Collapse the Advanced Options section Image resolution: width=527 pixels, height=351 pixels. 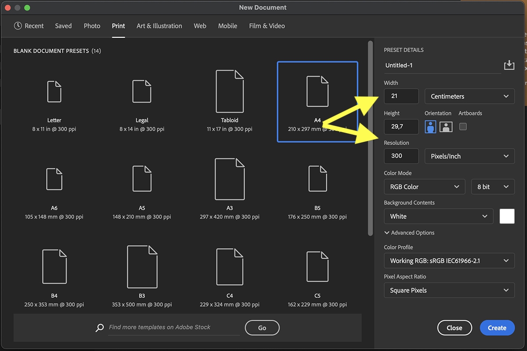point(409,233)
